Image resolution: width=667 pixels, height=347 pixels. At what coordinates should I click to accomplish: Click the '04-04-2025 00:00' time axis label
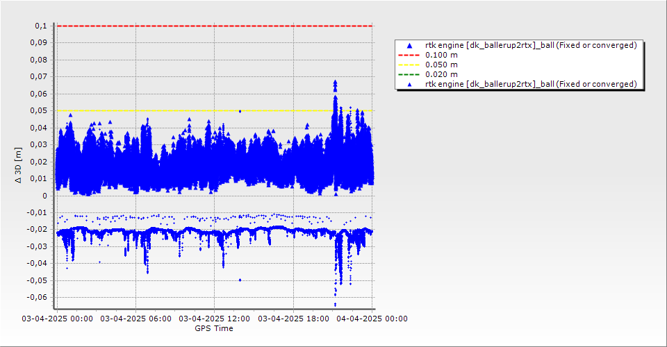[372, 319]
